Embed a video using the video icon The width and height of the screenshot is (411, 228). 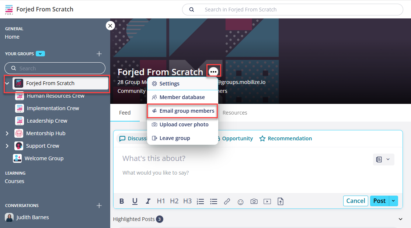(x=267, y=201)
